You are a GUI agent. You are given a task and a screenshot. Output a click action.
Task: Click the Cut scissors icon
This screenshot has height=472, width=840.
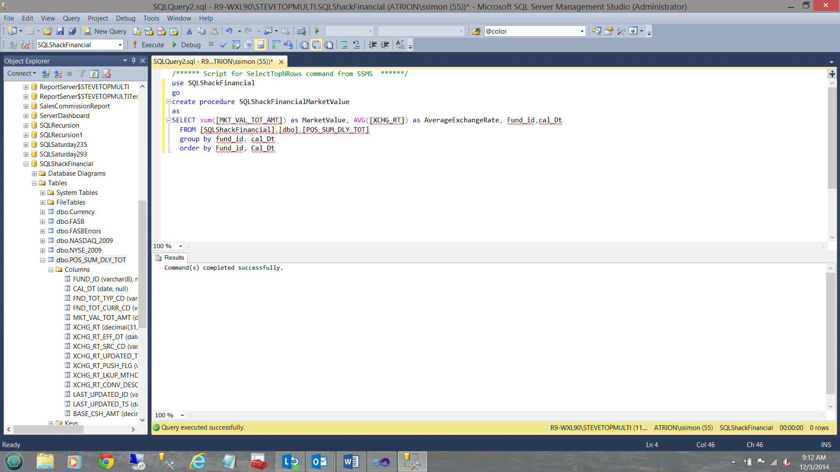pyautogui.click(x=189, y=31)
